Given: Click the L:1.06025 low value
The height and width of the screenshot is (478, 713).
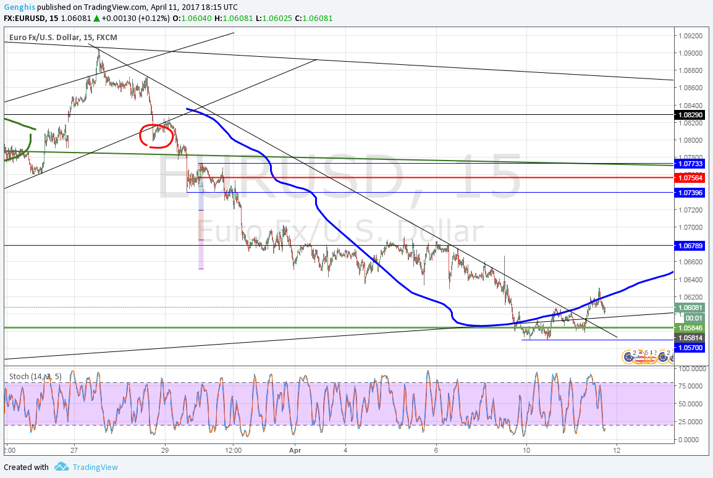Looking at the screenshot, I should pos(274,18).
